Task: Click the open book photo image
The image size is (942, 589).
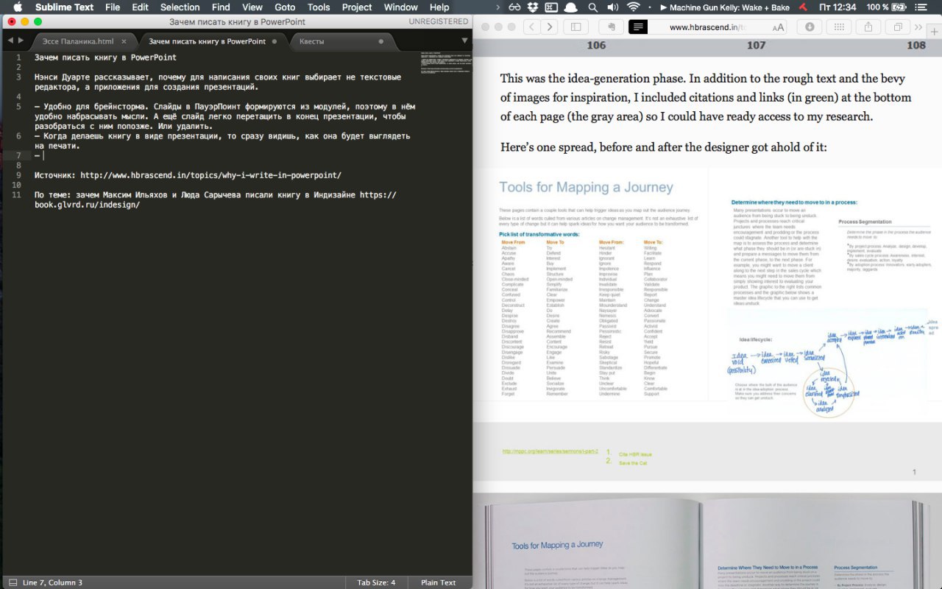Action: pyautogui.click(x=707, y=541)
